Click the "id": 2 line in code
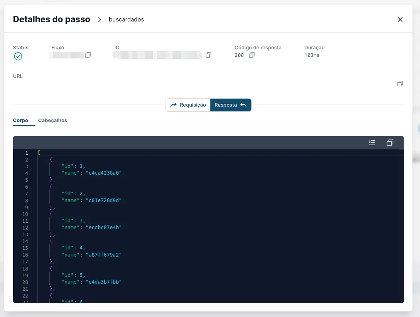420x317 pixels. pos(74,193)
